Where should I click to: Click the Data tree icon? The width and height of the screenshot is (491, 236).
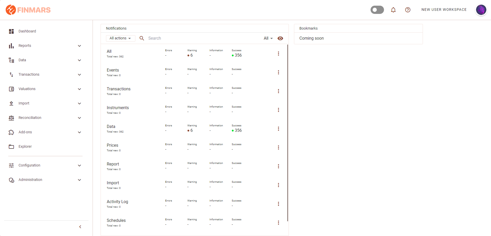[11, 60]
